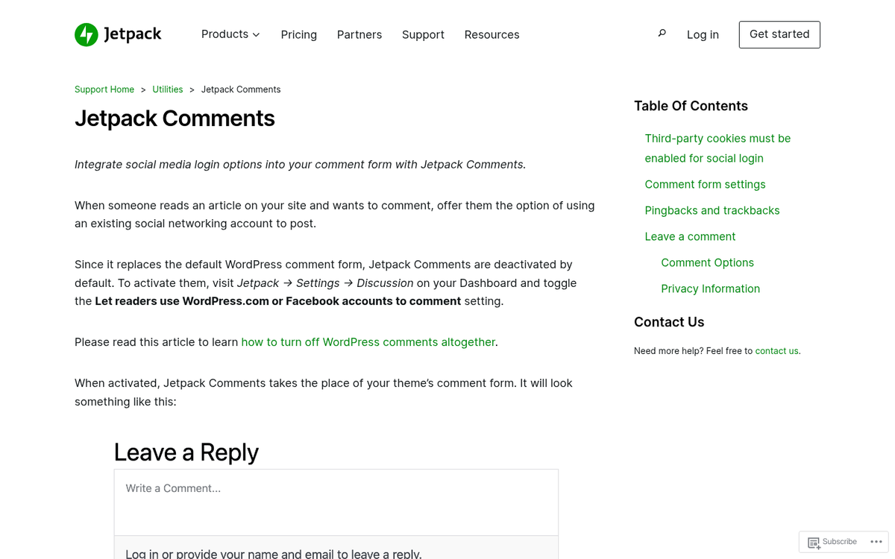
Task: Click the Get started button
Action: coord(779,34)
